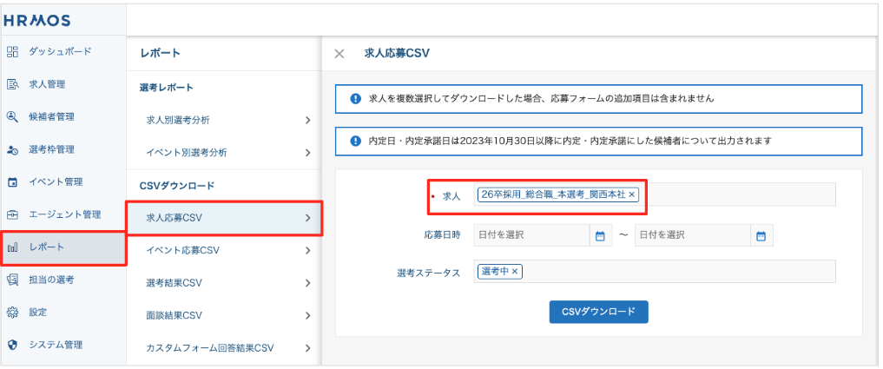Click the dashboard icon in sidebar
The width and height of the screenshot is (883, 369).
tap(12, 51)
